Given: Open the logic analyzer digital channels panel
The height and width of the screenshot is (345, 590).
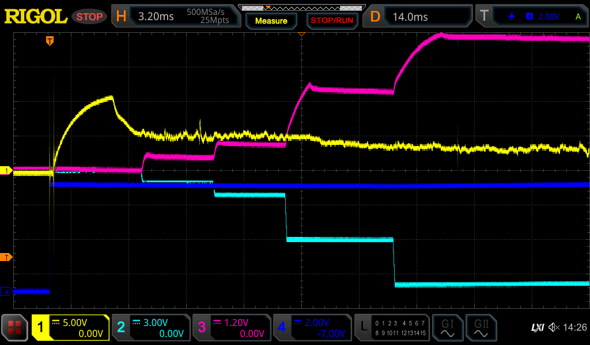Looking at the screenshot, I should [x=391, y=328].
